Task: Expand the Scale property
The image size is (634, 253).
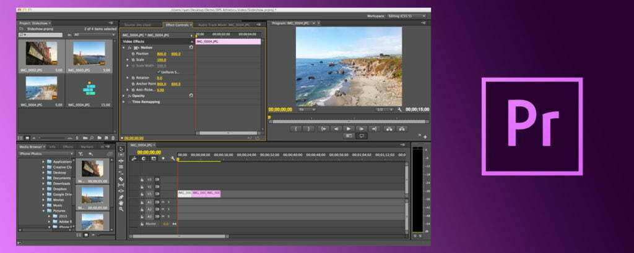Action: (x=128, y=60)
